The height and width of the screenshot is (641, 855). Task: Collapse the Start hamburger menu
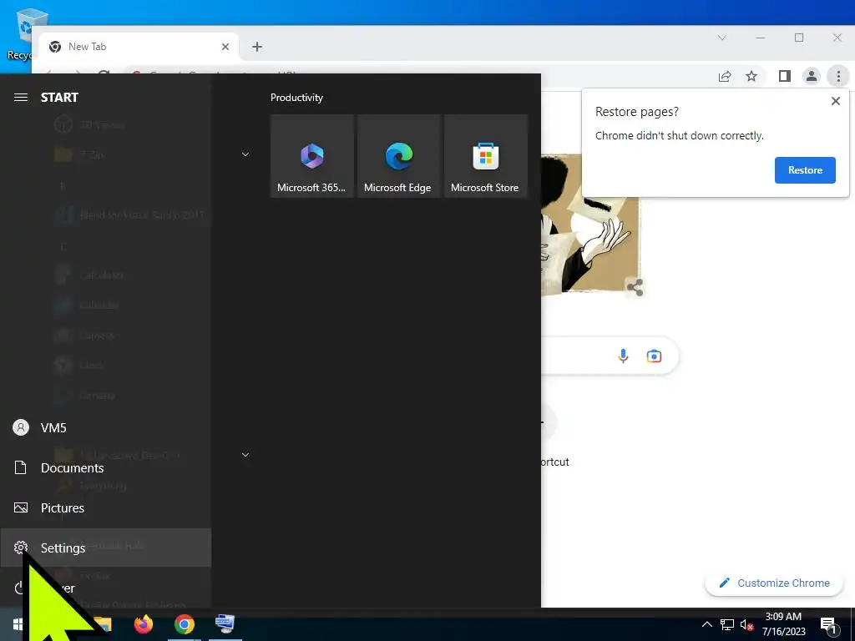coord(21,98)
